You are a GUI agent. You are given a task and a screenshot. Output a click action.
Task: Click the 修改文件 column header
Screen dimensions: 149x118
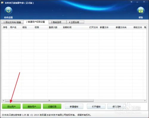click(138, 27)
